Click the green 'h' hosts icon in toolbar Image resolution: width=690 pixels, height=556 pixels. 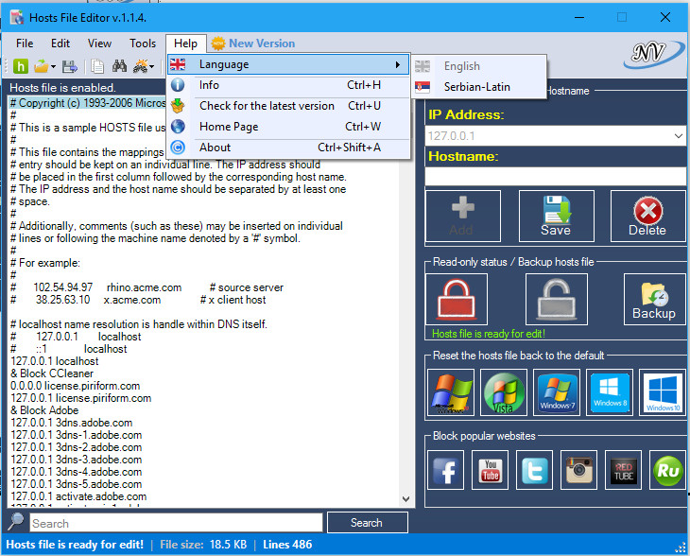click(21, 66)
